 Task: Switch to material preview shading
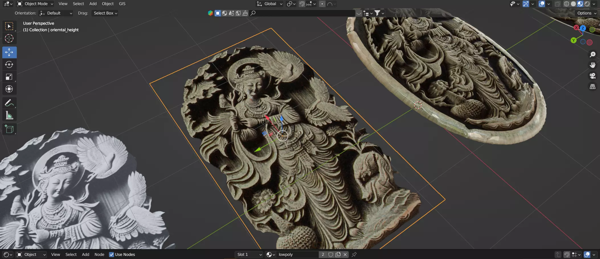click(580, 4)
